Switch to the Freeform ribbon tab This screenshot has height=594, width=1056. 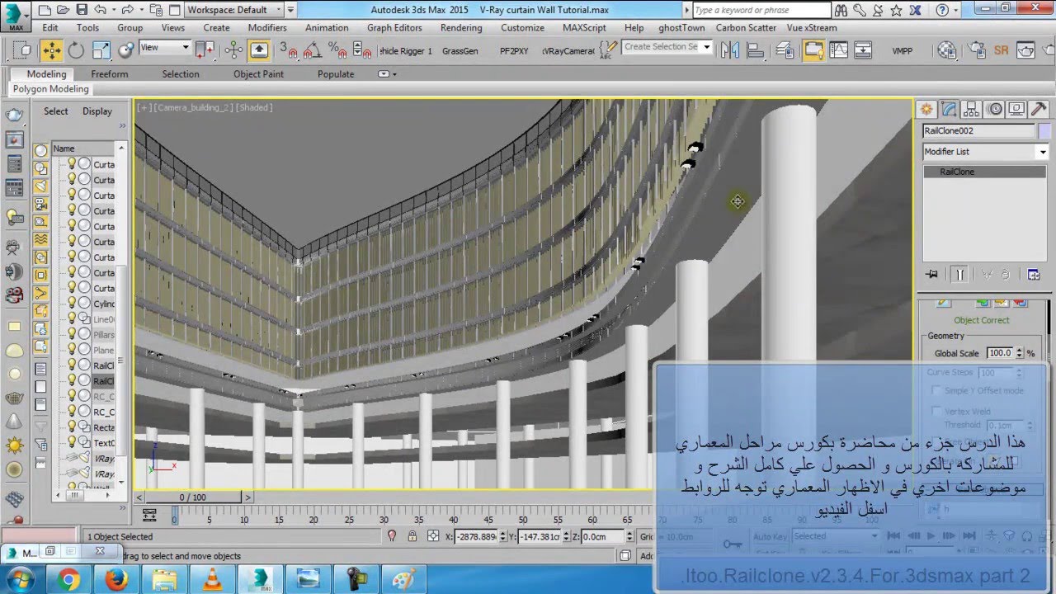[110, 73]
